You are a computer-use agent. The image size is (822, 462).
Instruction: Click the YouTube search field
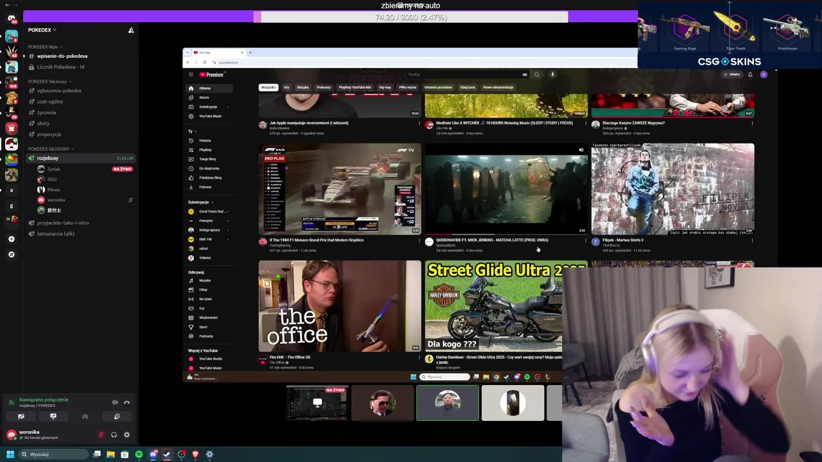pos(467,74)
